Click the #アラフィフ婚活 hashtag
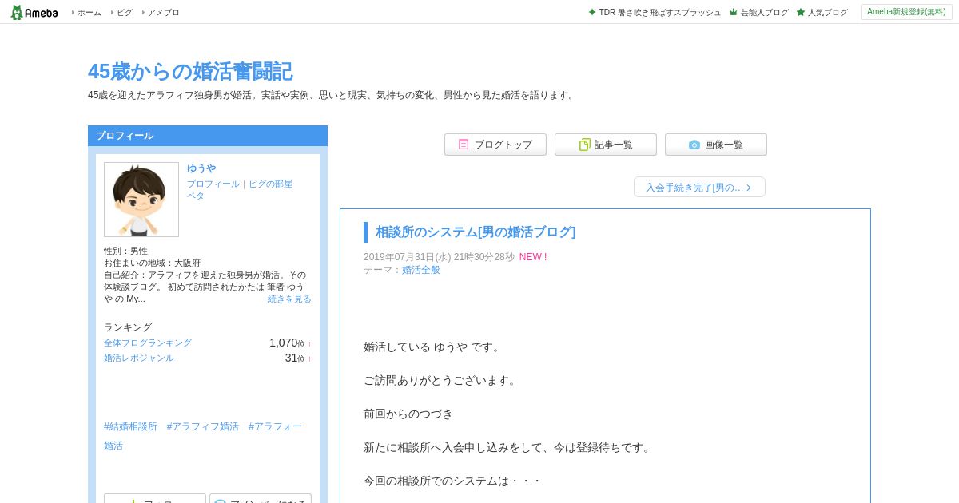The image size is (959, 503). tap(203, 426)
